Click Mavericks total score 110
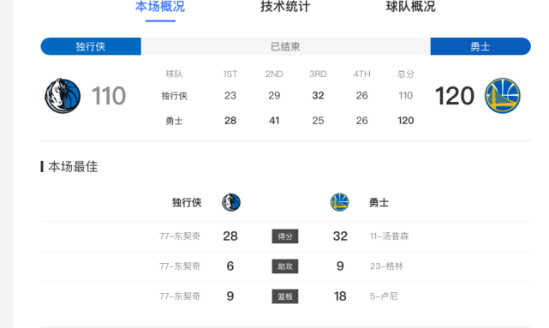Viewport: 549px width, 328px height. (x=109, y=96)
